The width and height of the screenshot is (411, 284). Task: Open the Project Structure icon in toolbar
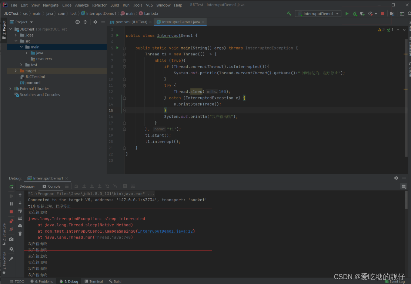coord(392,14)
